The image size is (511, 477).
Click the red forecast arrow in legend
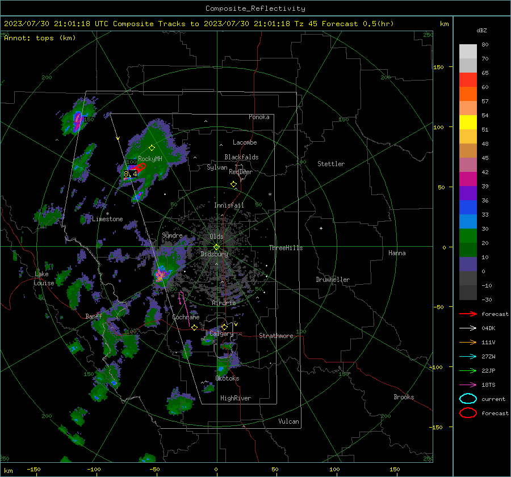pos(468,314)
